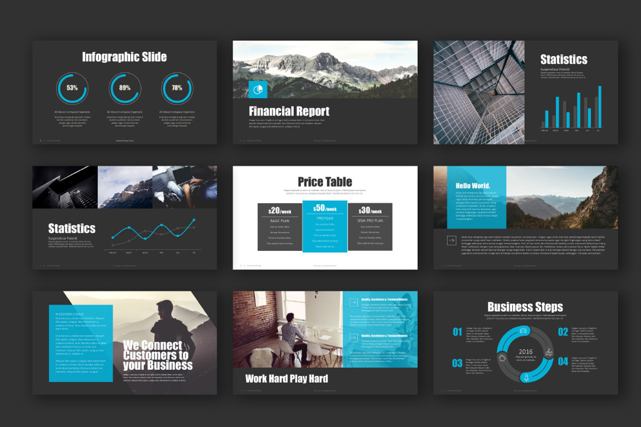Open the Price Table slide heading
641x427 pixels.
(x=325, y=181)
